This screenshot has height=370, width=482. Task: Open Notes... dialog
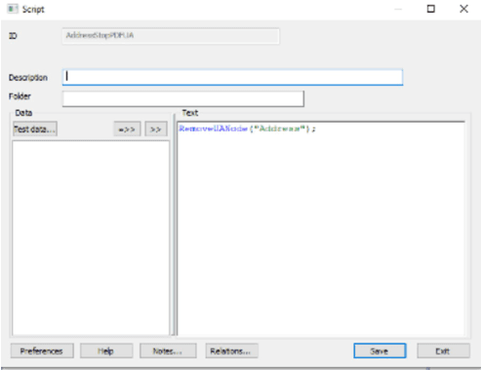point(168,351)
